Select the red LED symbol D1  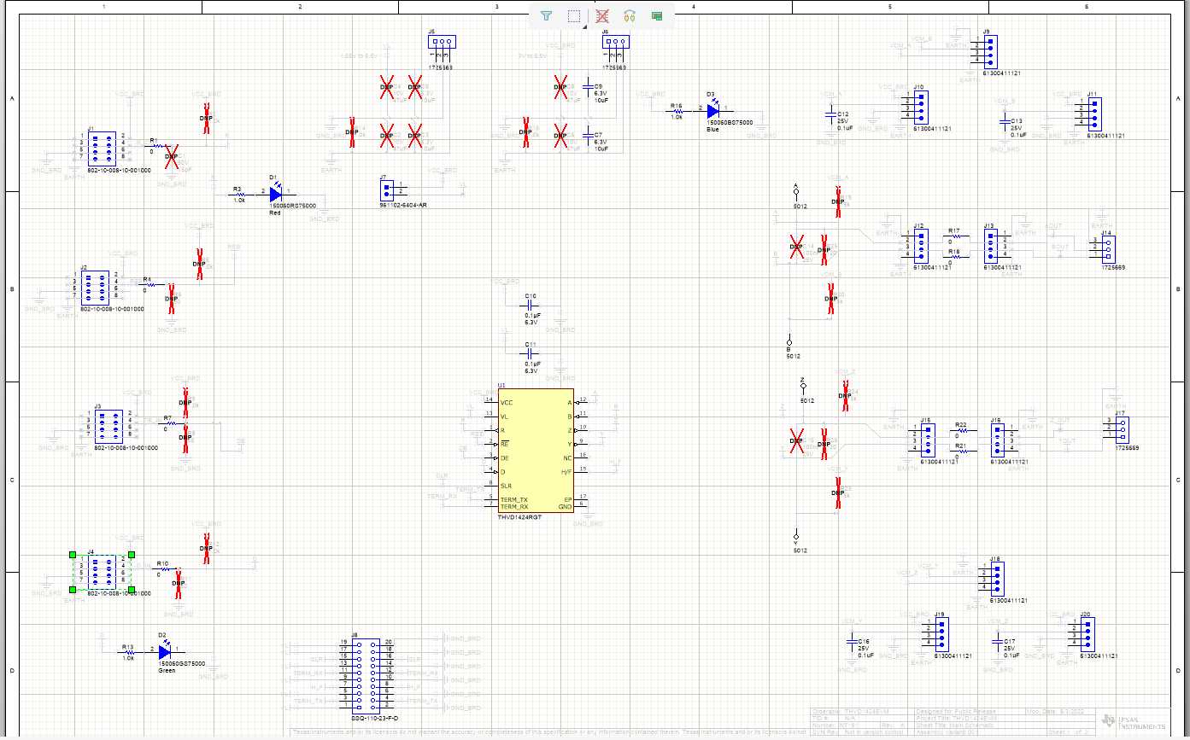click(x=275, y=194)
